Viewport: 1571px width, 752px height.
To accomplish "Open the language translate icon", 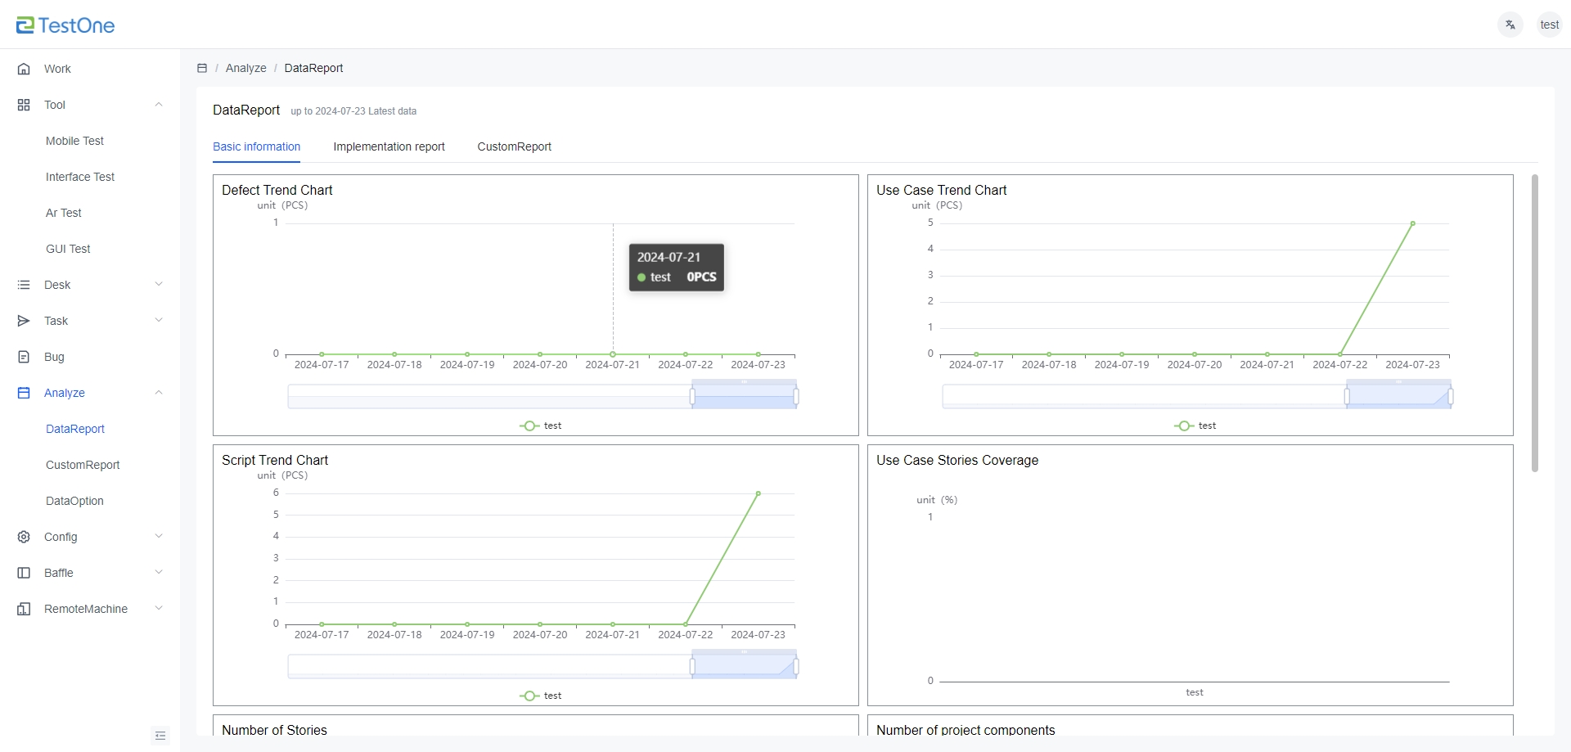I will (1510, 25).
